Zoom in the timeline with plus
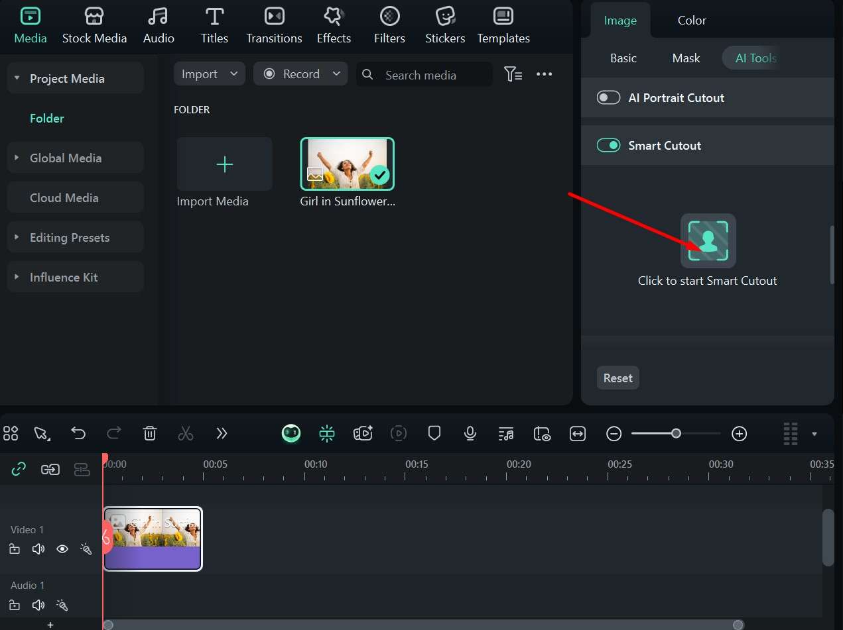This screenshot has height=630, width=843. 739,433
